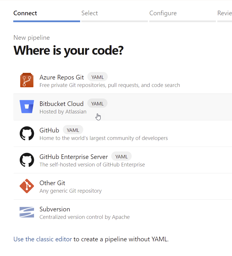The image size is (232, 256).
Task: Pick the GitHub source option title
Action: coord(49,130)
